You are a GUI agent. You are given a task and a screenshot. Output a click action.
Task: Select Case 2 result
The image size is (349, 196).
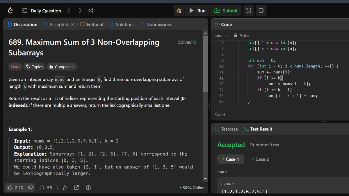click(x=260, y=159)
